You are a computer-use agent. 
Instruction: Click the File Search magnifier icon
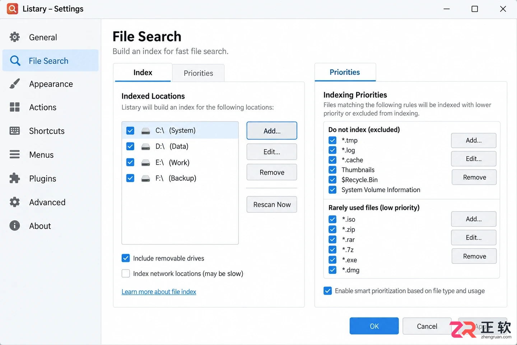15,61
